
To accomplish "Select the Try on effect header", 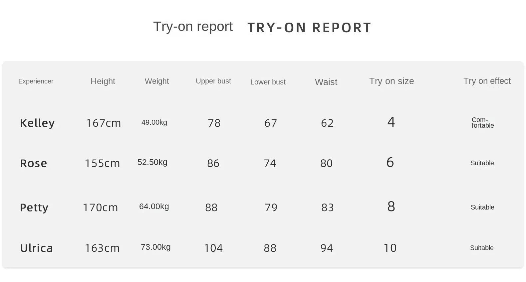I will 487,81.
